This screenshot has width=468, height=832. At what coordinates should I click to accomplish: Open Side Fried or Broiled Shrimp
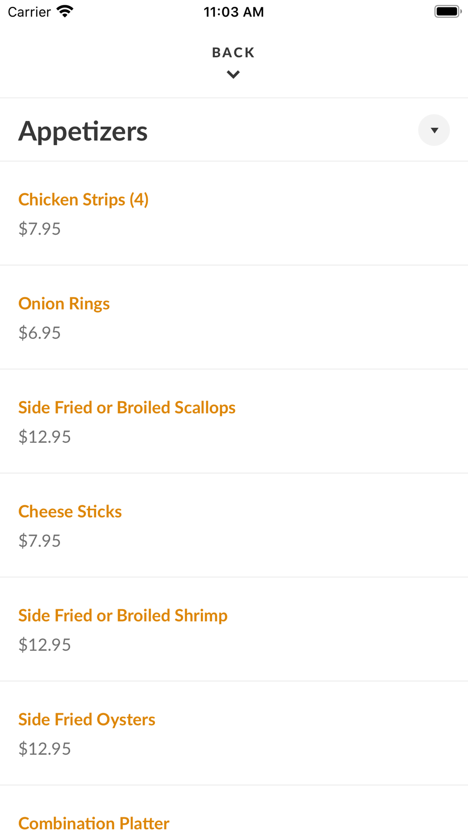click(x=123, y=615)
